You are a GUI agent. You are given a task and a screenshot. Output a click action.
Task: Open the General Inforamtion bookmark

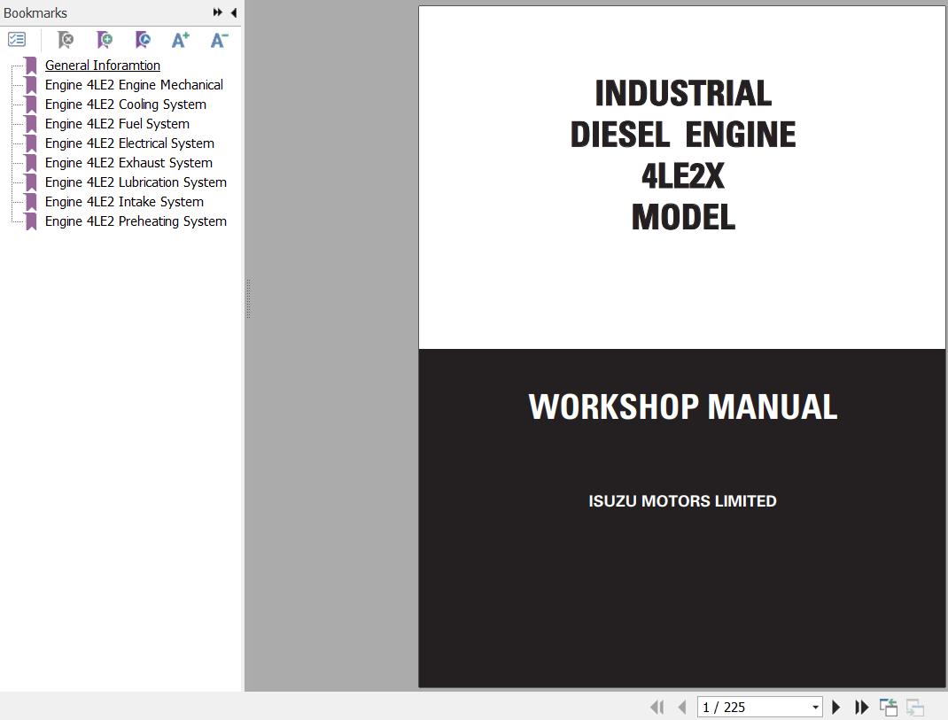[x=103, y=66]
